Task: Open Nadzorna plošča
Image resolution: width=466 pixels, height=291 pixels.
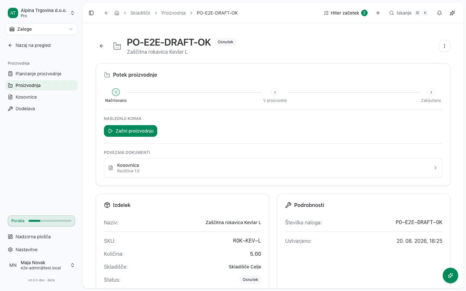Action: (41, 237)
